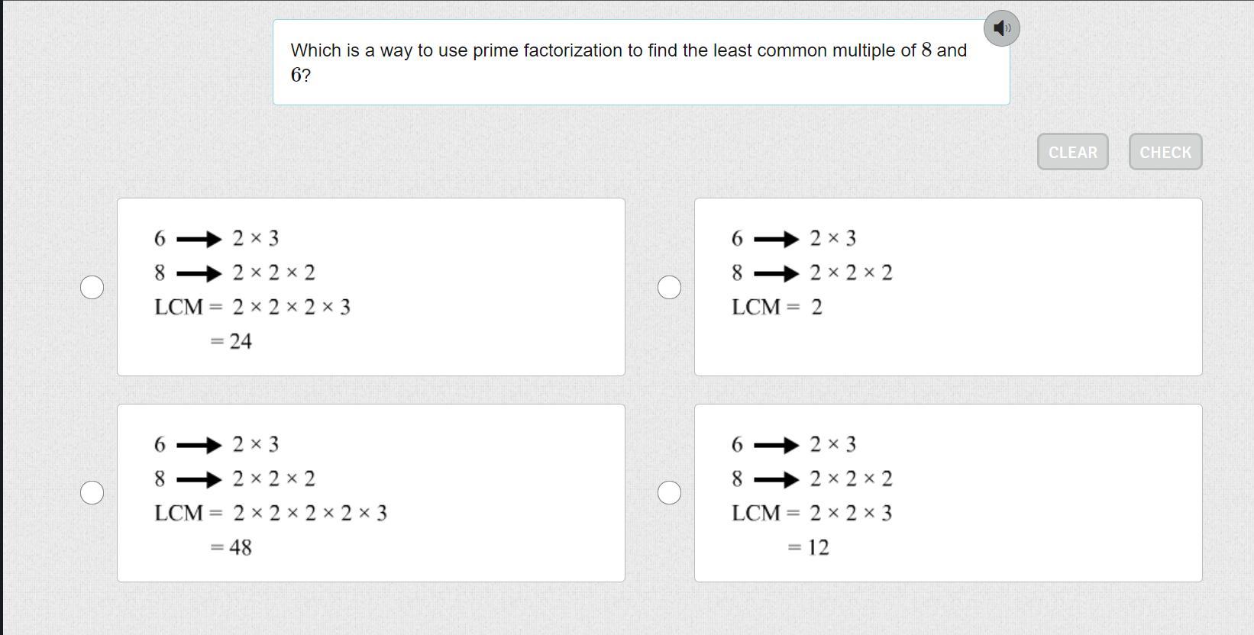The image size is (1254, 635).
Task: Click the arrow after 8 in the 12 card
Action: [x=776, y=479]
